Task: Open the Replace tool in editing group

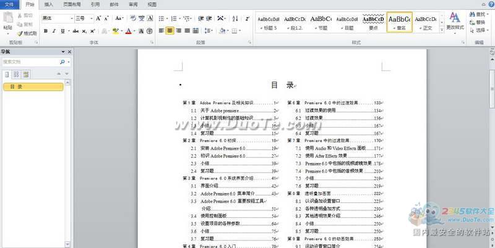Action: pyautogui.click(x=477, y=22)
